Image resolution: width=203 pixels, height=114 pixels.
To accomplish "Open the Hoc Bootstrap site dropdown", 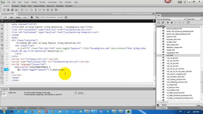I will [x=171, y=19].
